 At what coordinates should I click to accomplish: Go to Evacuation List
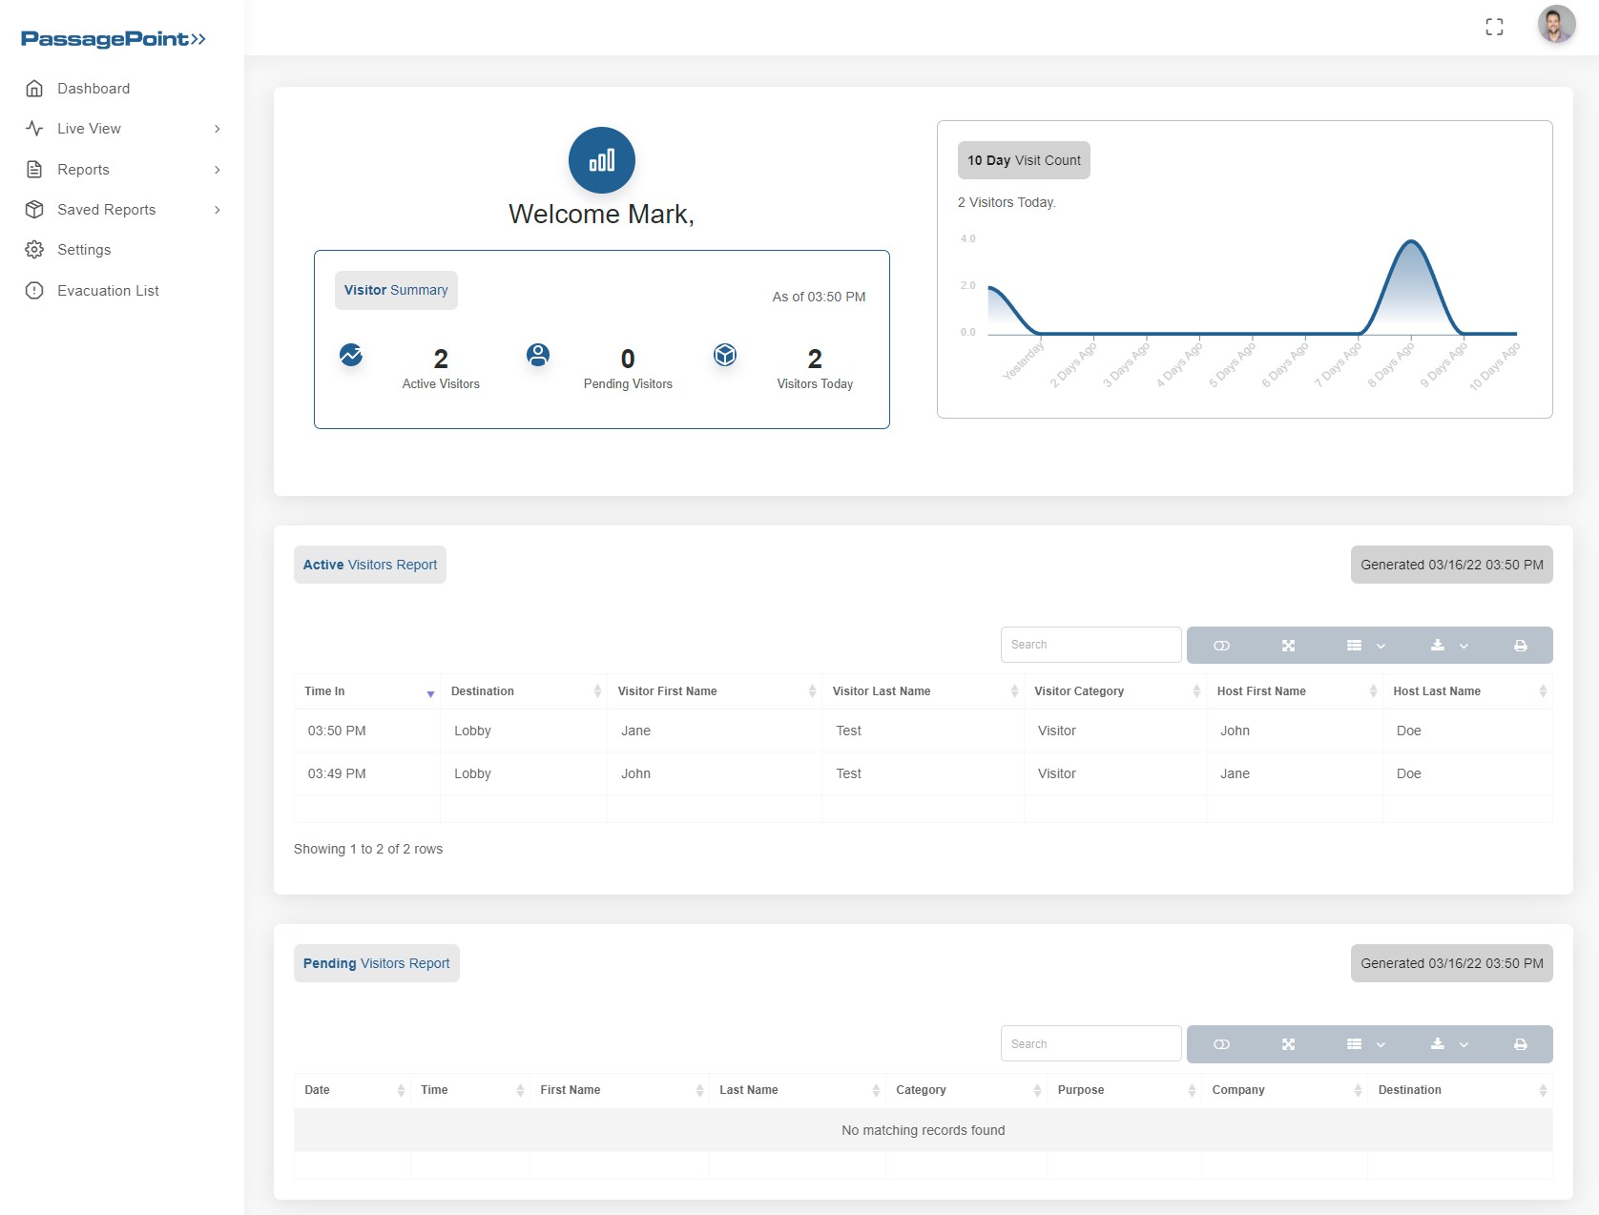tap(108, 291)
